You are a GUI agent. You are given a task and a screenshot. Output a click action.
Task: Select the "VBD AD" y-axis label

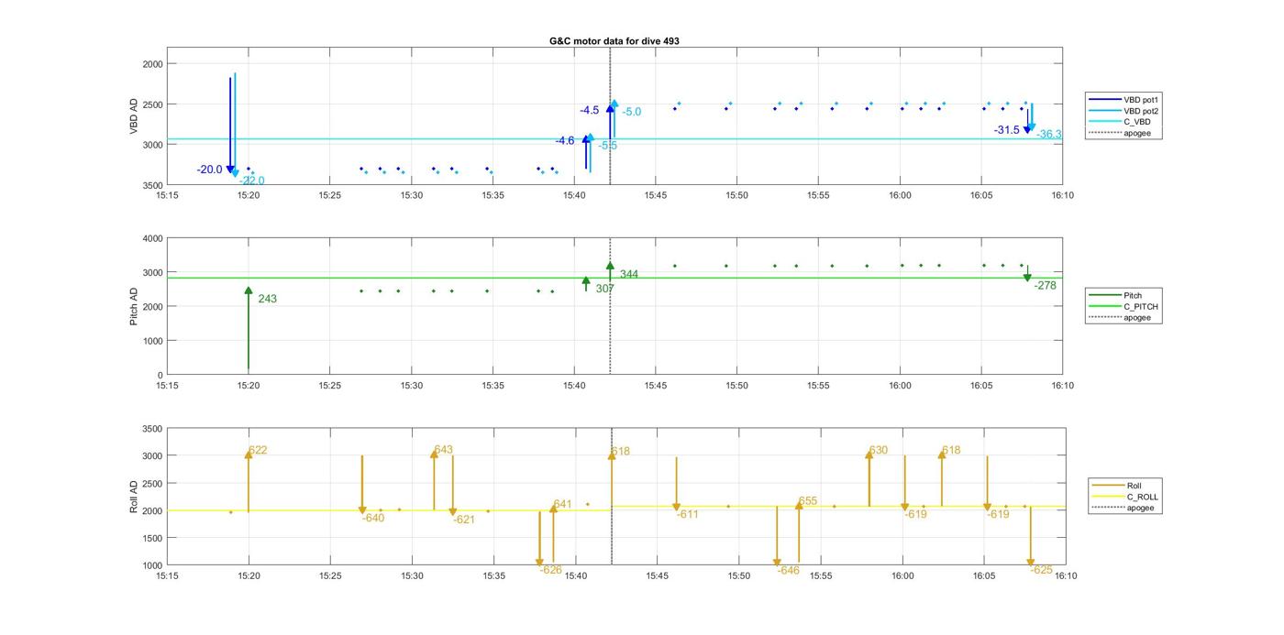click(134, 116)
